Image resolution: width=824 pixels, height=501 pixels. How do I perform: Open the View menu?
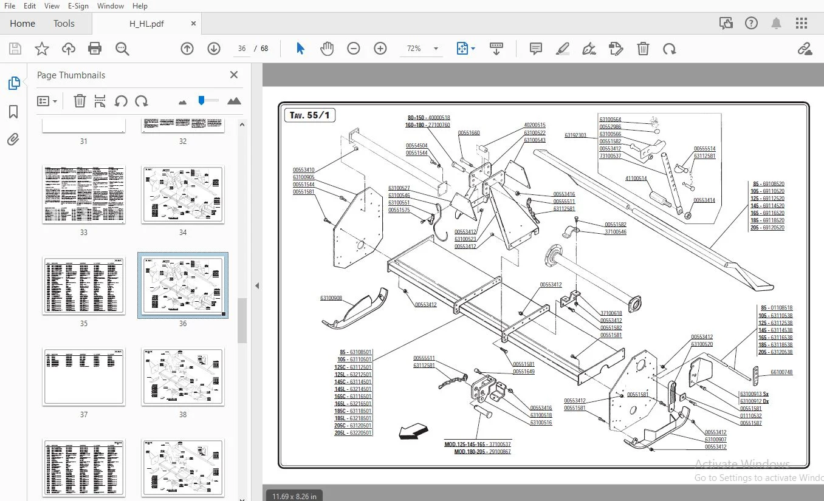tap(52, 6)
